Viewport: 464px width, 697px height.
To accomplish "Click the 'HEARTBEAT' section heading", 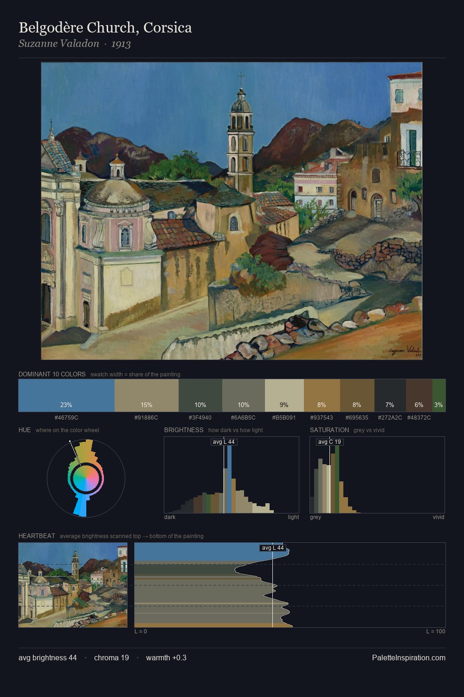I will 37,536.
